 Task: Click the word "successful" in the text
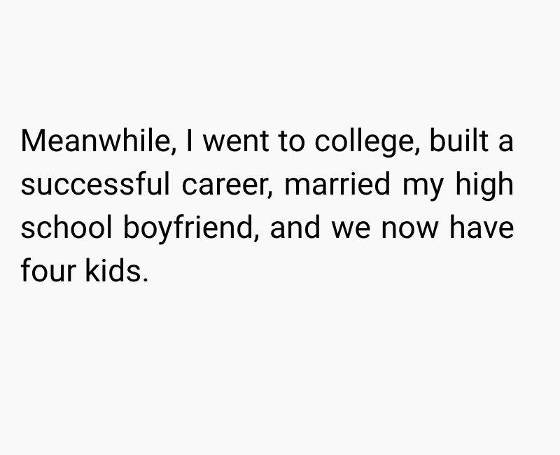pyautogui.click(x=96, y=185)
